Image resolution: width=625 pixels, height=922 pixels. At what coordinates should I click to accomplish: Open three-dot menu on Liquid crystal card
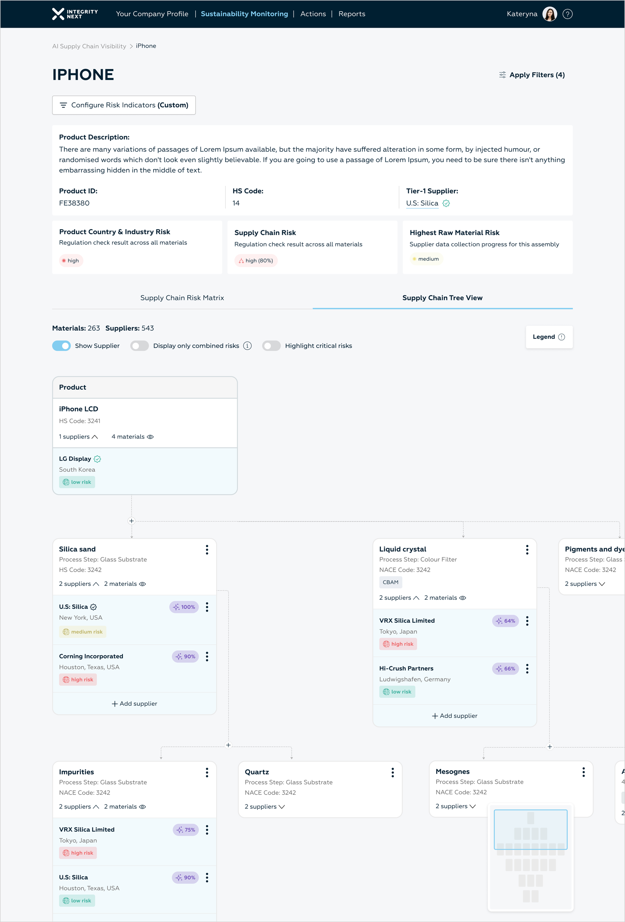pyautogui.click(x=527, y=549)
